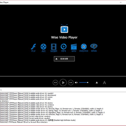Click log line 'Available audio driver #4: disk'
Viewport: 126px width, 126px height.
[25, 99]
